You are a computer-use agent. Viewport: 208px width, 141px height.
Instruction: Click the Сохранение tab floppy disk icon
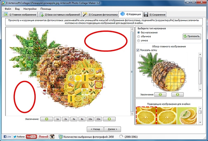146,15
